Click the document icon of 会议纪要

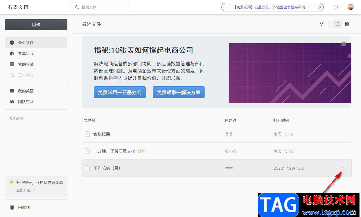pos(87,134)
